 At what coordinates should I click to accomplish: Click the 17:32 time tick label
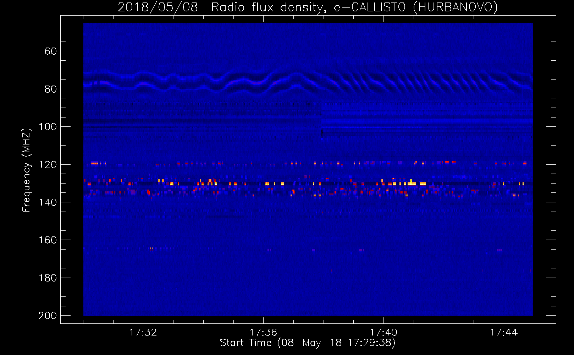143,332
